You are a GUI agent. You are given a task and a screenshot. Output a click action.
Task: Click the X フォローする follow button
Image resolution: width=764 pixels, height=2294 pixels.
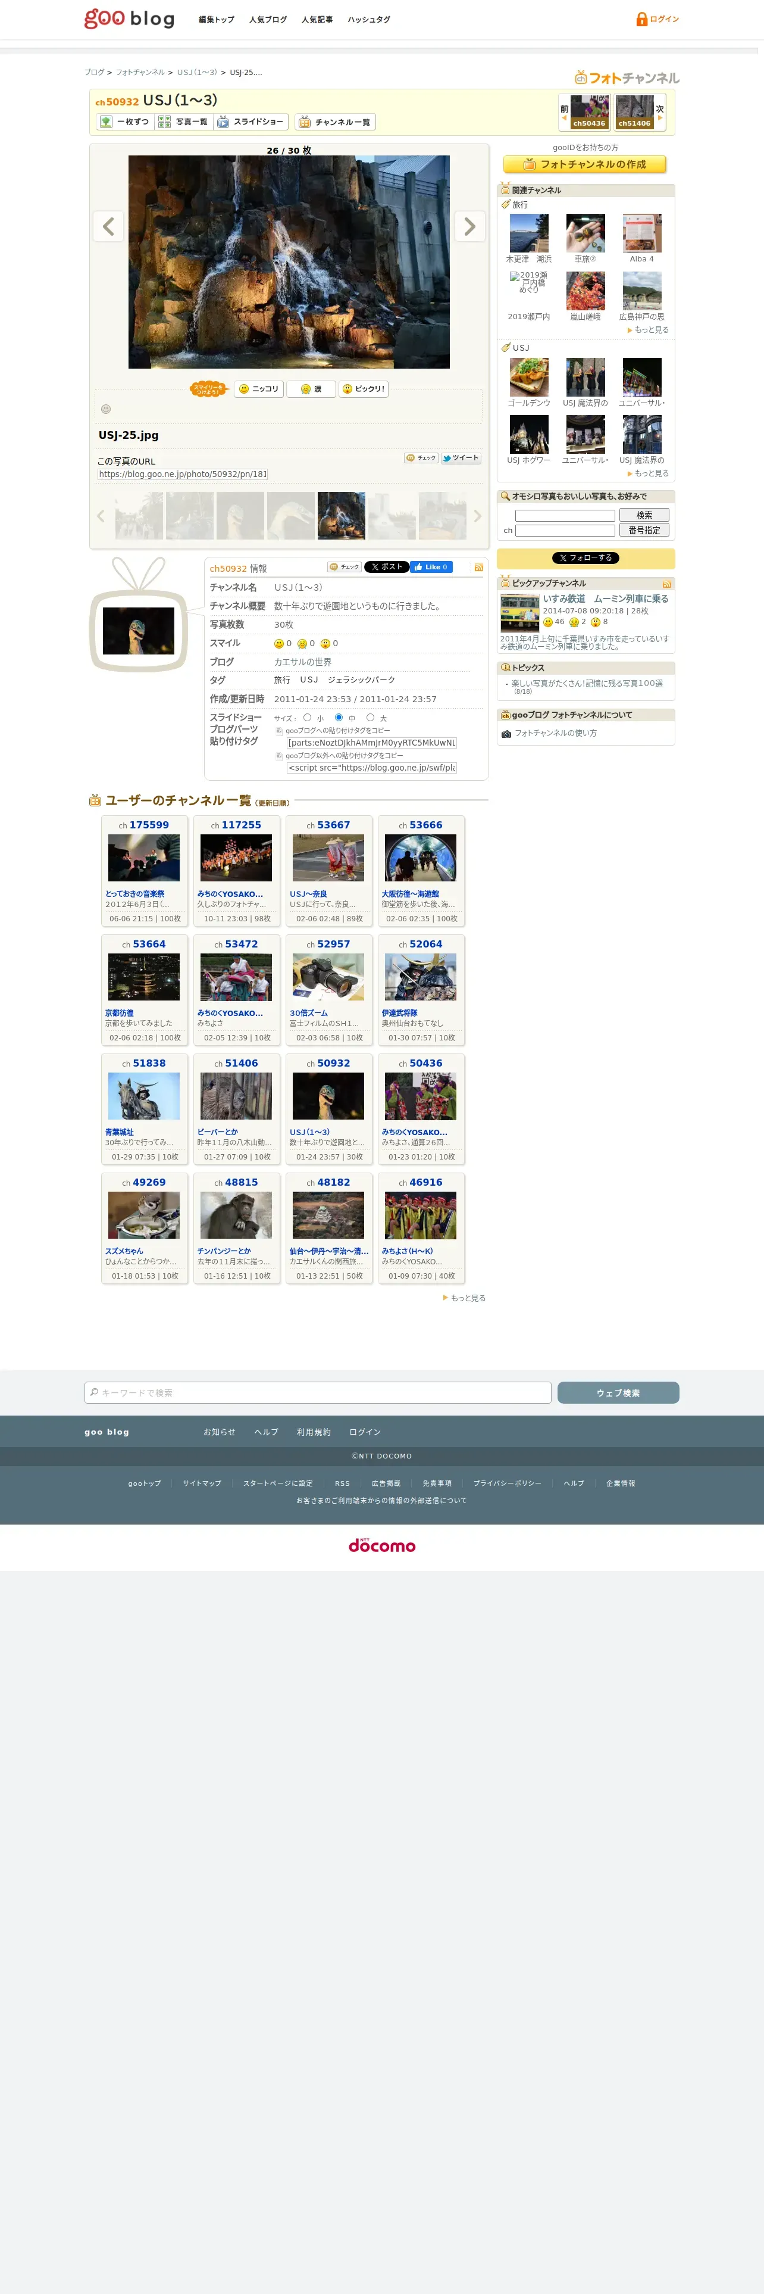585,559
